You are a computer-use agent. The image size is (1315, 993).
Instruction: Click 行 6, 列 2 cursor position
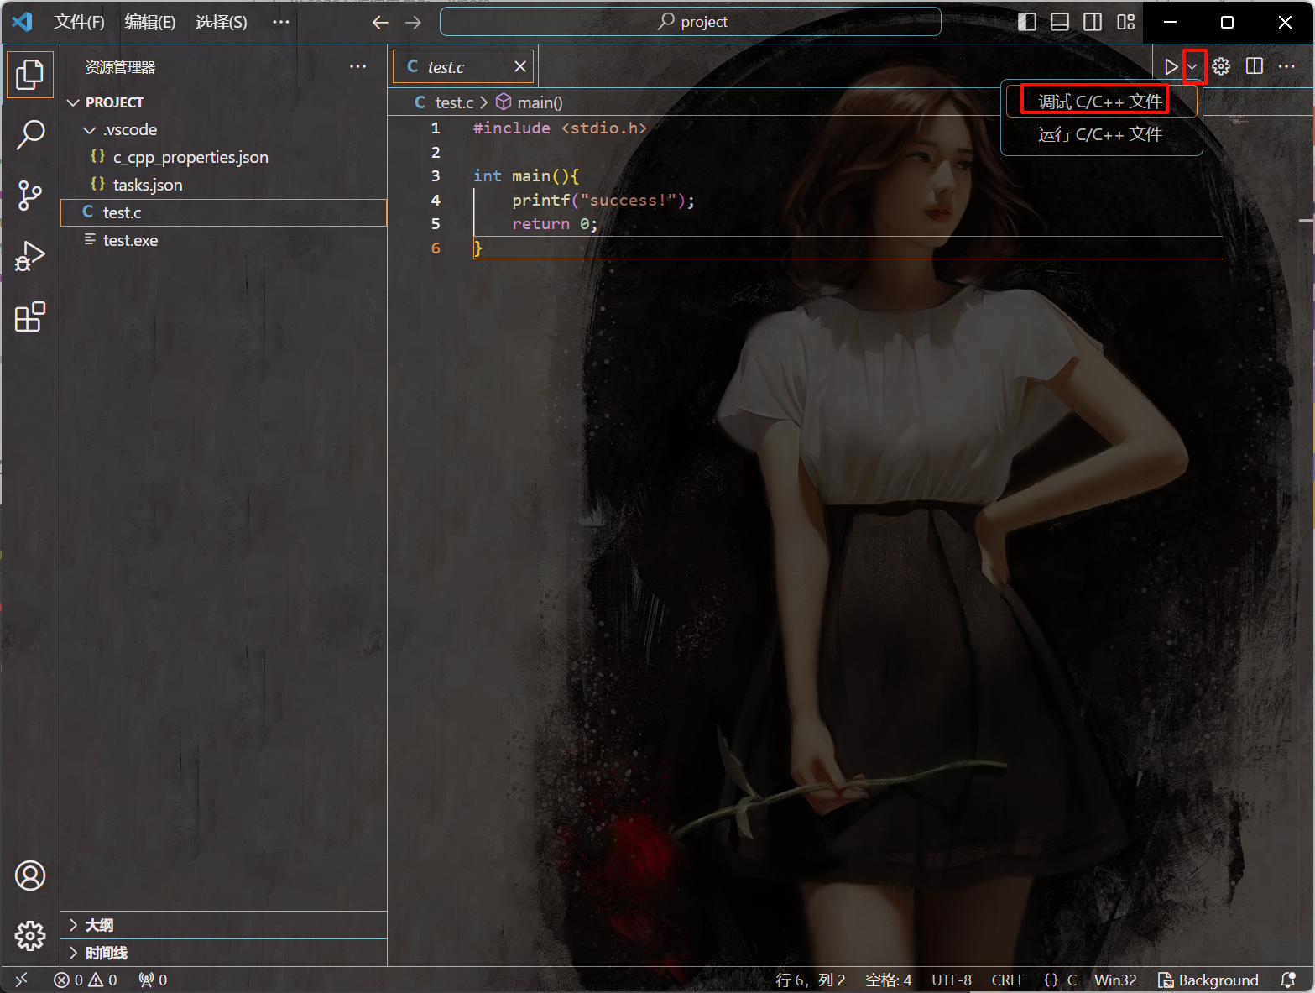click(811, 980)
